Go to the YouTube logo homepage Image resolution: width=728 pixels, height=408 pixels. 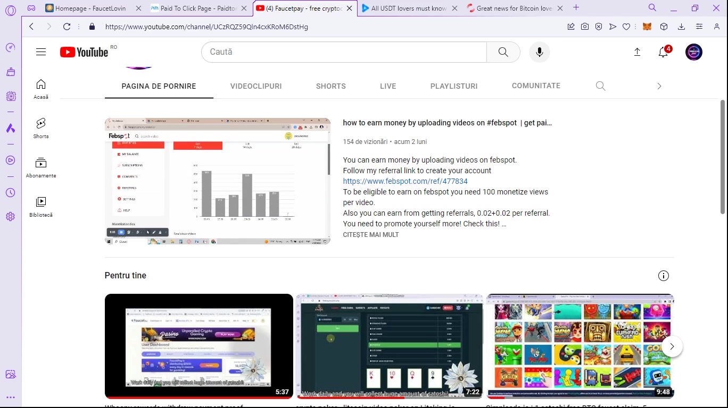pyautogui.click(x=84, y=52)
